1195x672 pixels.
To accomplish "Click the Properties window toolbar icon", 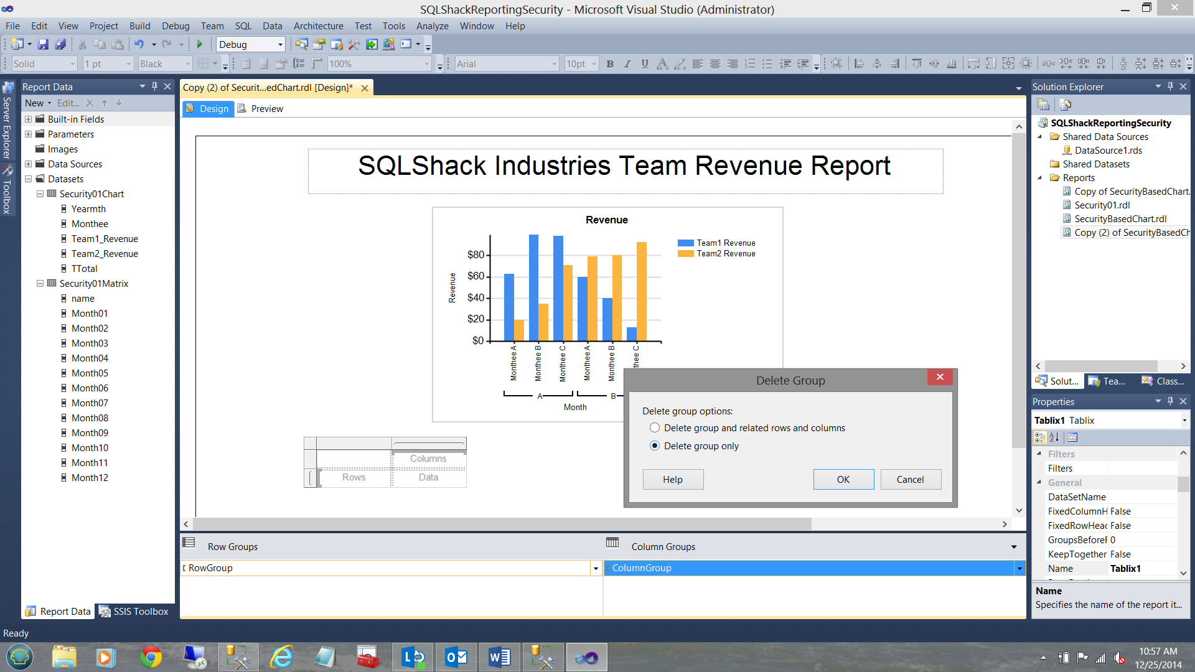I will click(x=319, y=44).
